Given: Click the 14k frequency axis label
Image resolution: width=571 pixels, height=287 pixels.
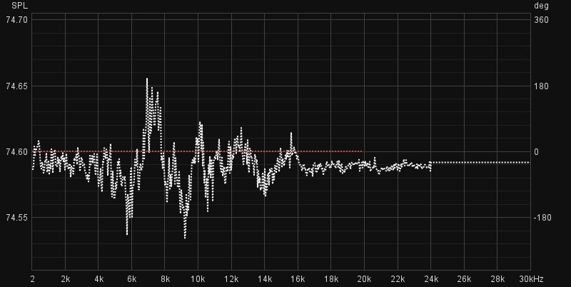Looking at the screenshot, I should [x=265, y=279].
